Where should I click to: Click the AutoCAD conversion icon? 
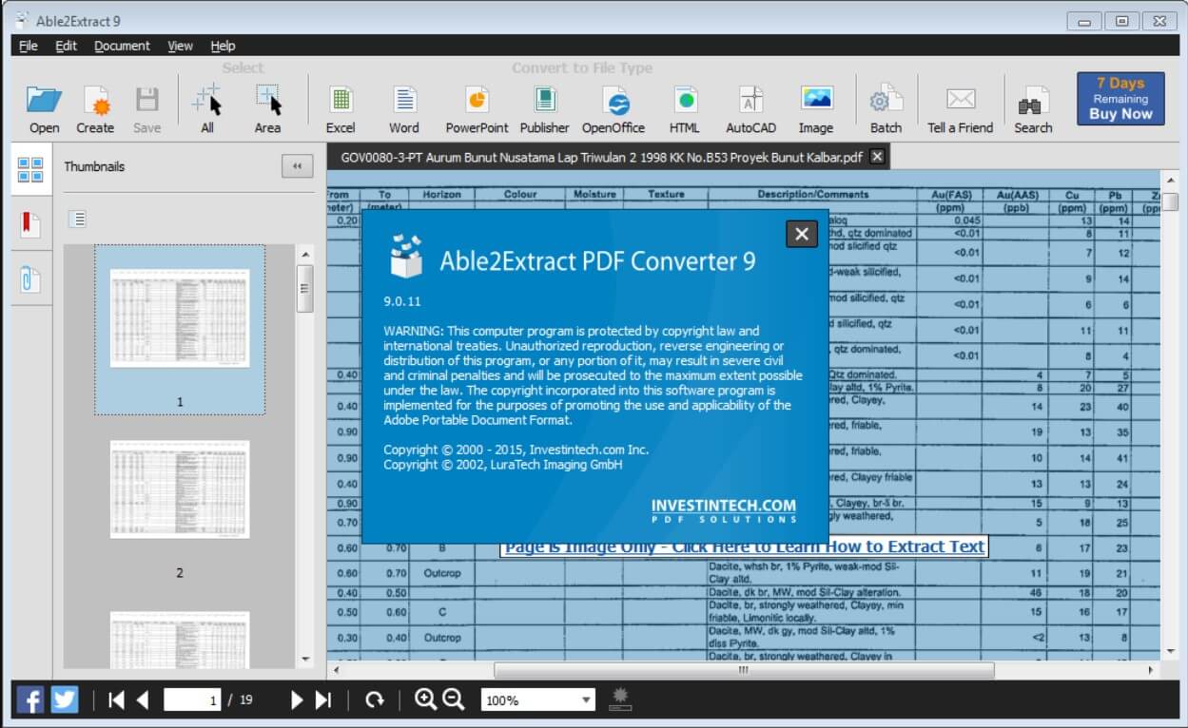point(750,105)
